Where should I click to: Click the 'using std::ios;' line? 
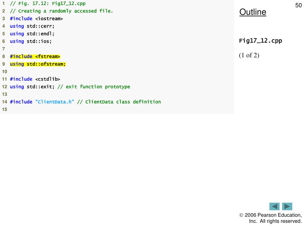point(31,41)
